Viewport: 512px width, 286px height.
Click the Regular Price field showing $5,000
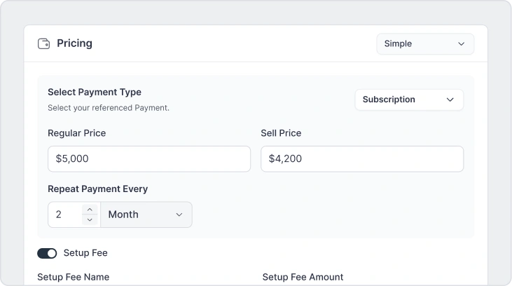148,158
